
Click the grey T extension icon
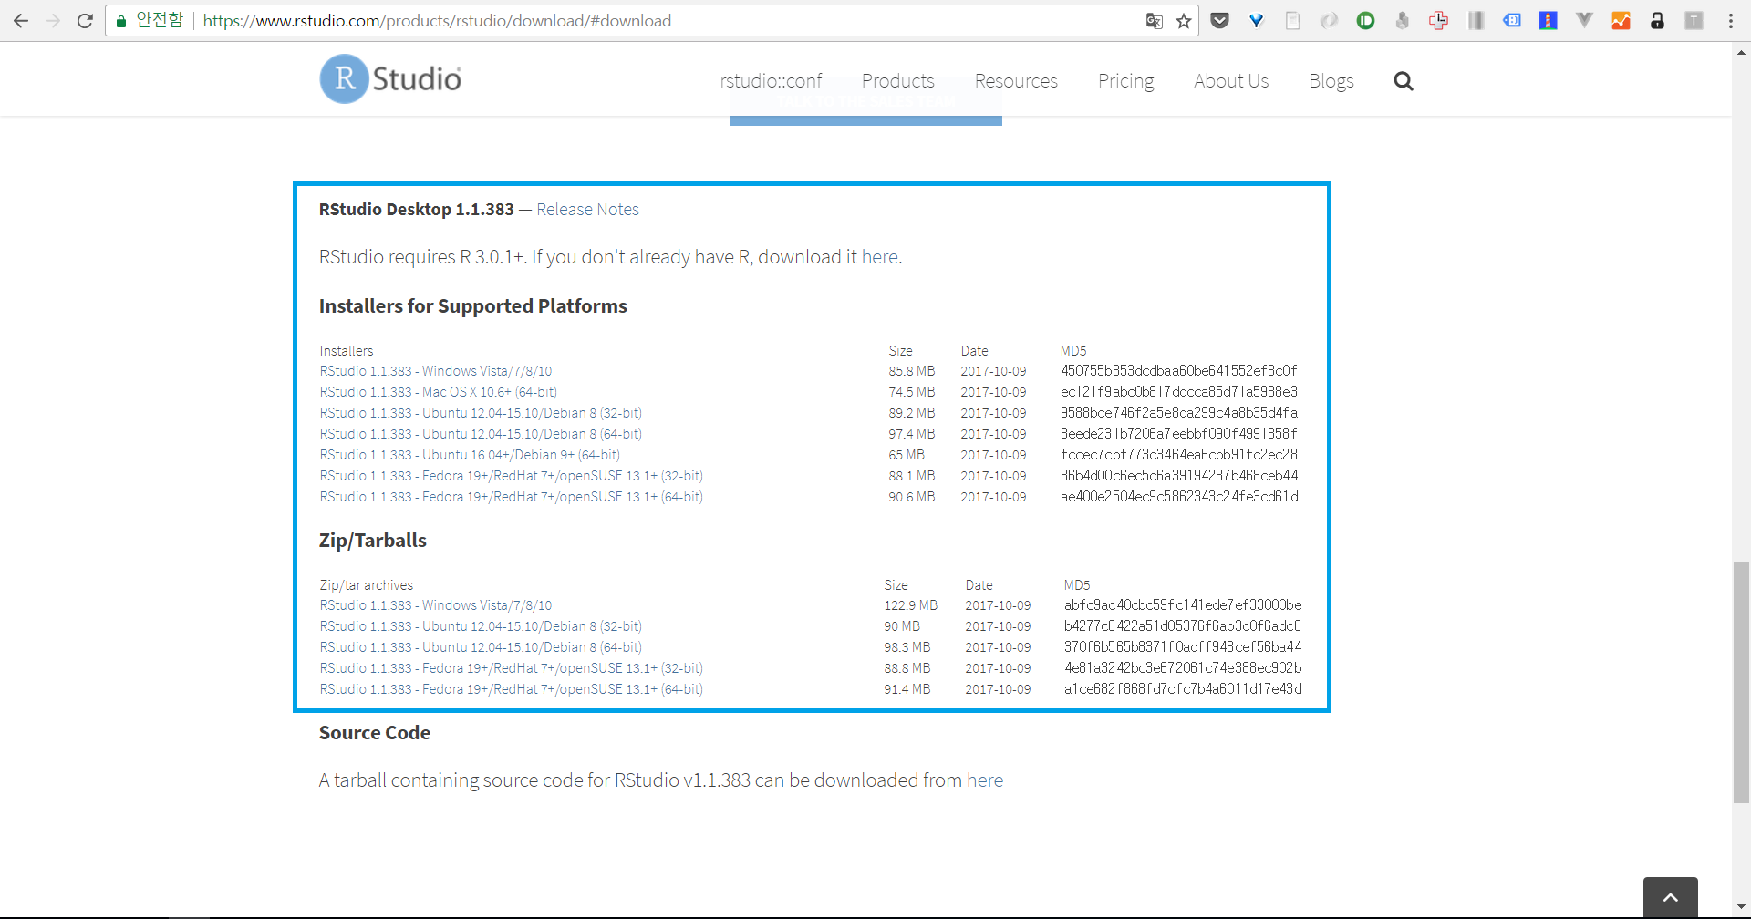pyautogui.click(x=1694, y=20)
